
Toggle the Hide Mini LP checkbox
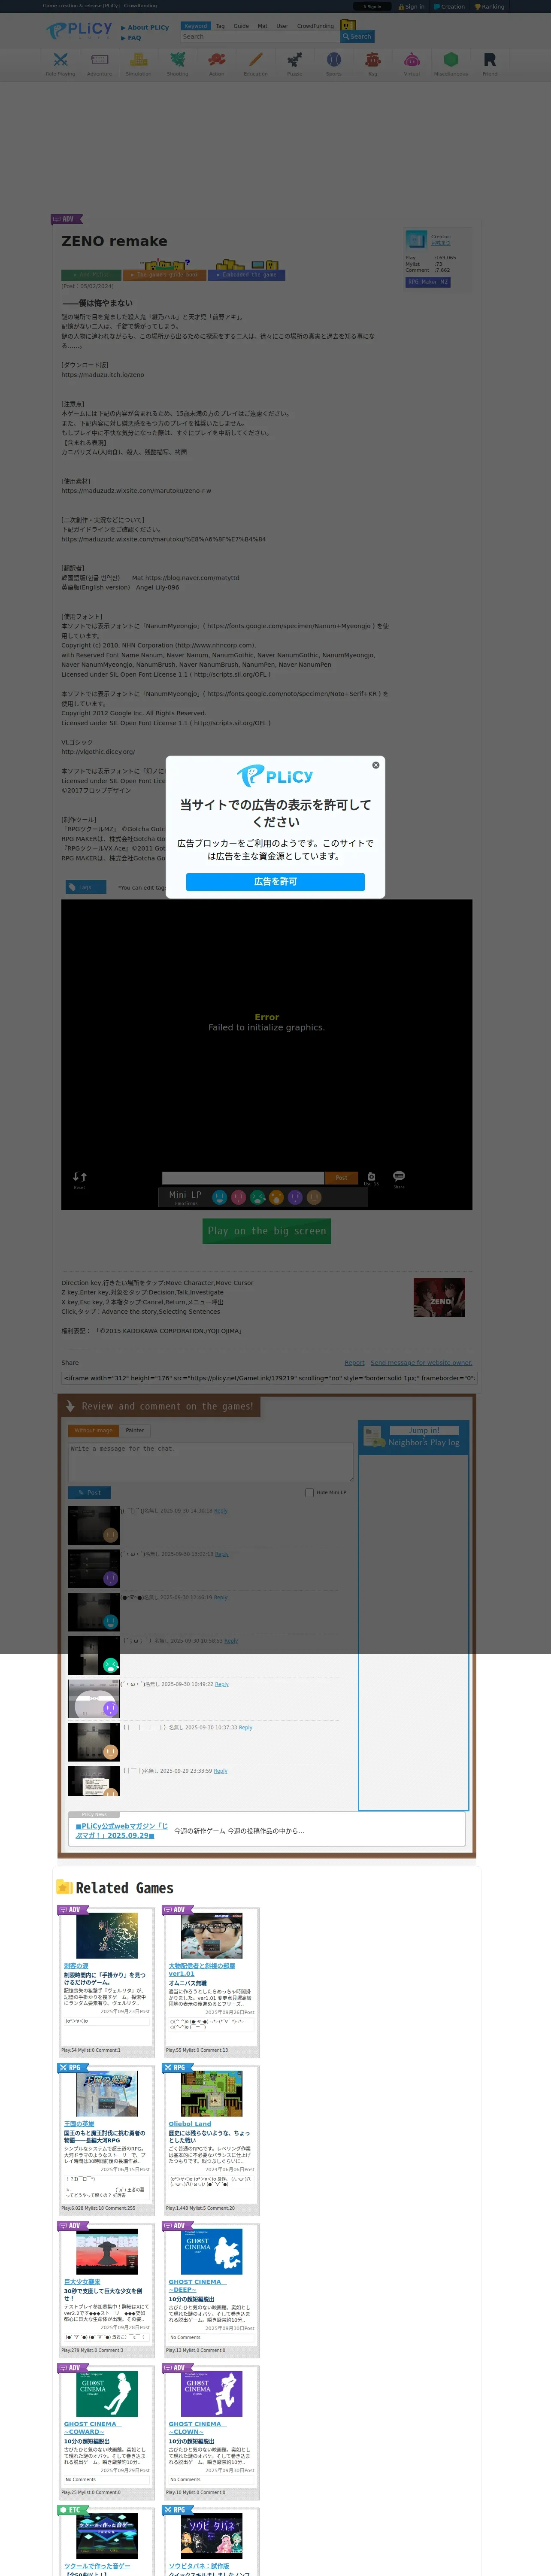pyautogui.click(x=309, y=1492)
